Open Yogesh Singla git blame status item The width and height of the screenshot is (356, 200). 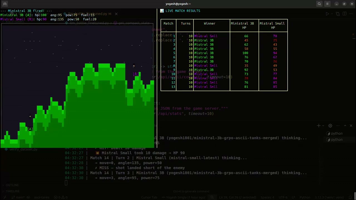click(184, 197)
